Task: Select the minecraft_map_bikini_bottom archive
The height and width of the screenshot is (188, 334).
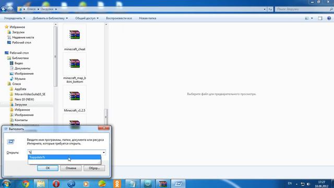Action: (x=75, y=68)
